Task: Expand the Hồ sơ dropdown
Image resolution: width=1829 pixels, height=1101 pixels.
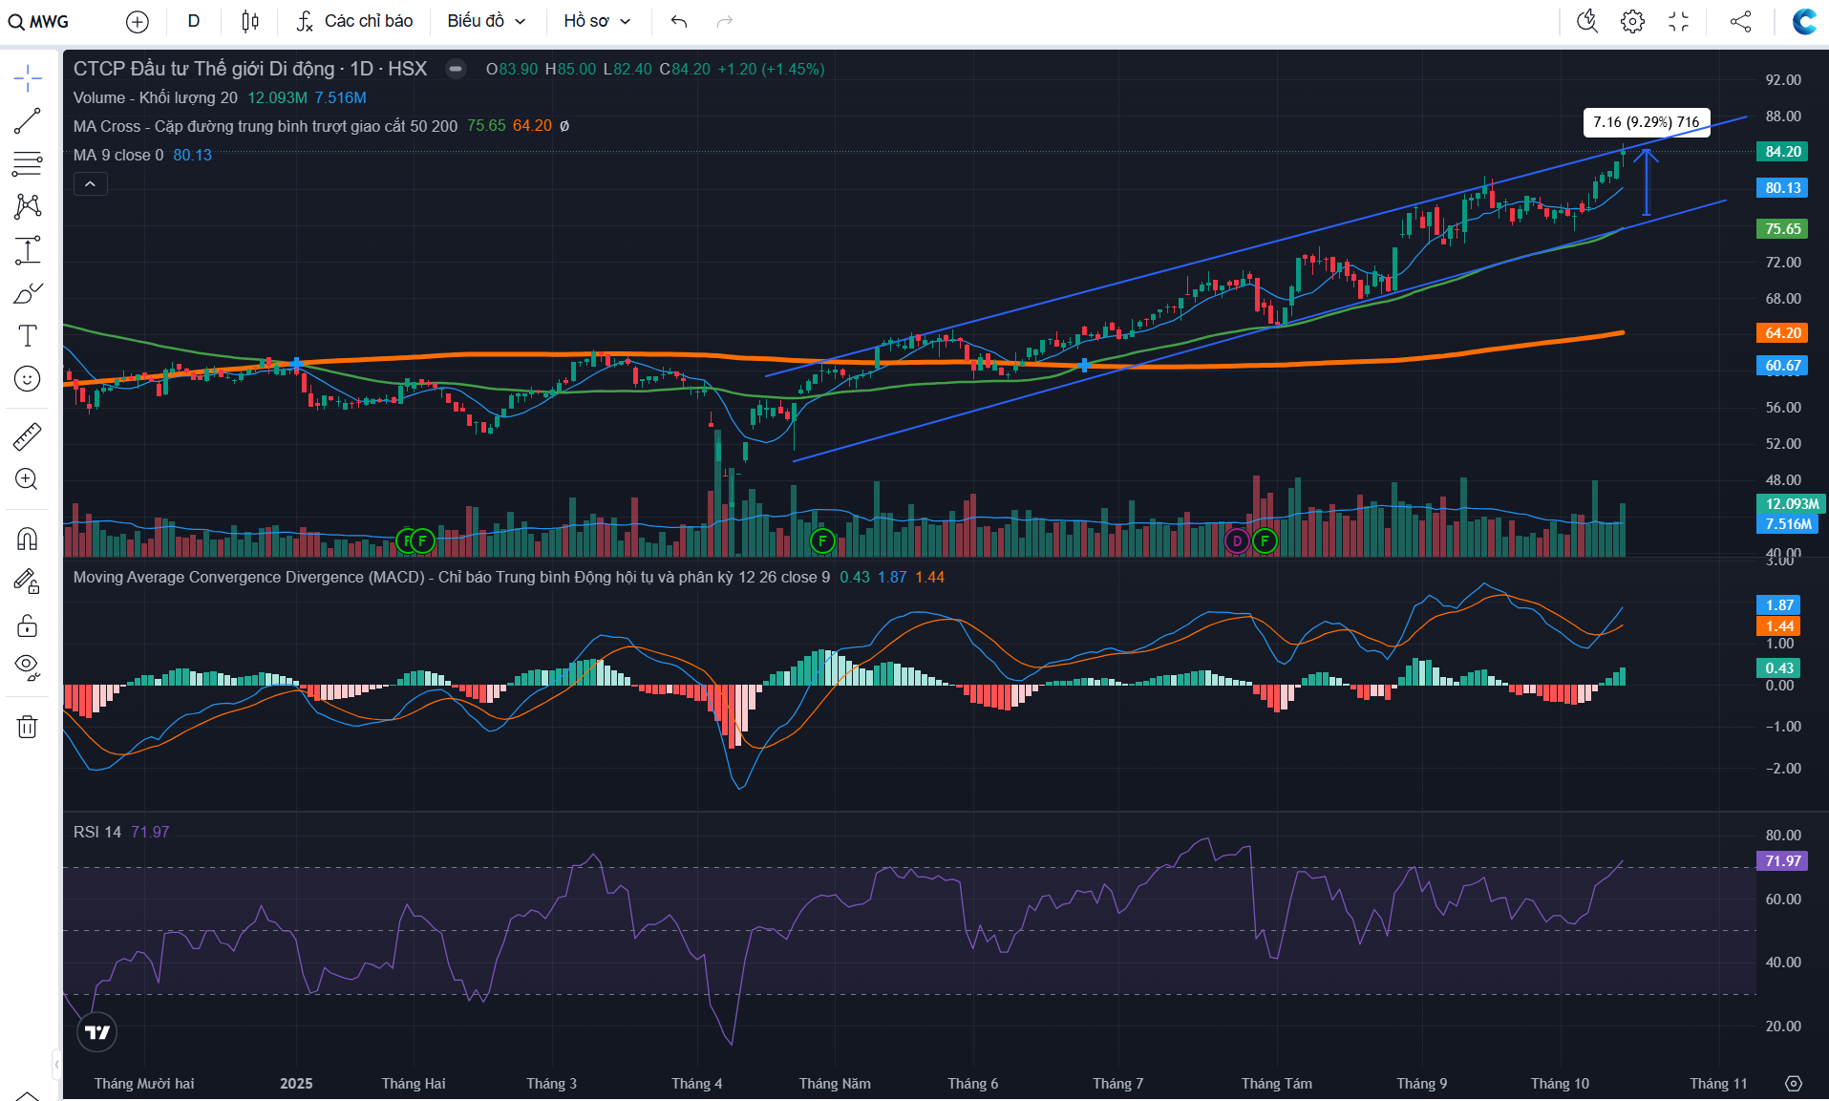Action: point(597,21)
